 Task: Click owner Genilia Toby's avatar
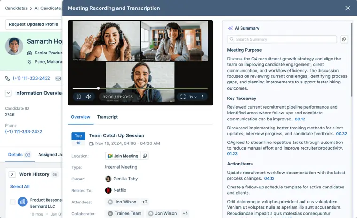coord(108,179)
